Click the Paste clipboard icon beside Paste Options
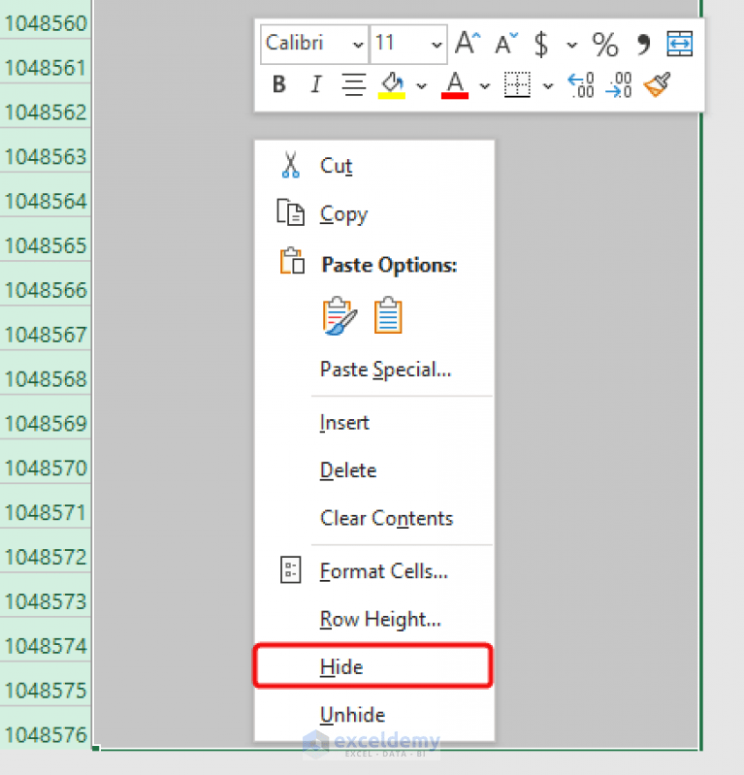 292,261
